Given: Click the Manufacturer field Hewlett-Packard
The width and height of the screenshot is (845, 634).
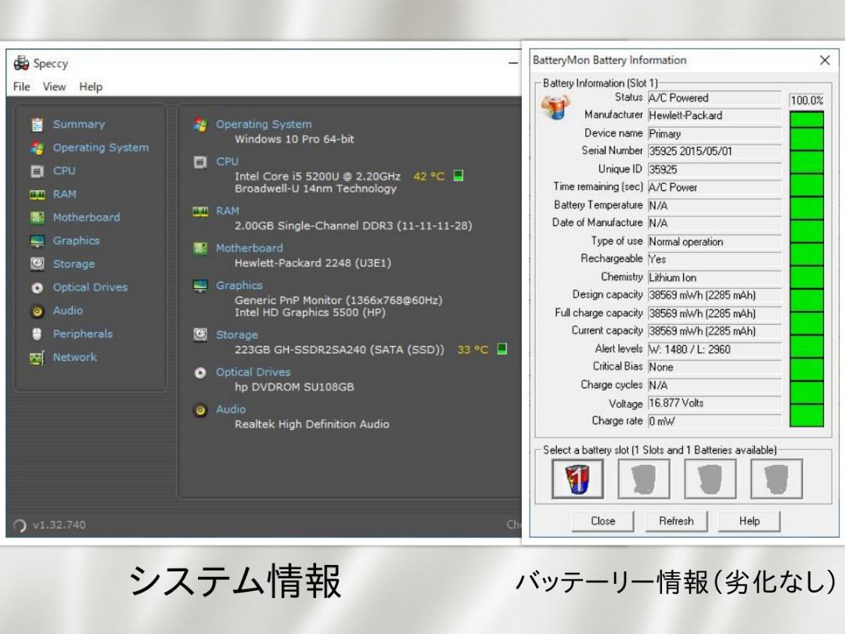Looking at the screenshot, I should [x=714, y=116].
